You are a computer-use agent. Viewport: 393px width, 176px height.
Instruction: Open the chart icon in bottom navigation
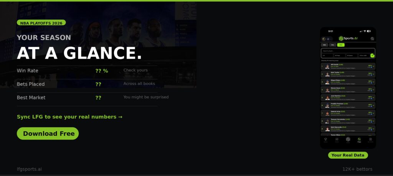click(x=337, y=140)
